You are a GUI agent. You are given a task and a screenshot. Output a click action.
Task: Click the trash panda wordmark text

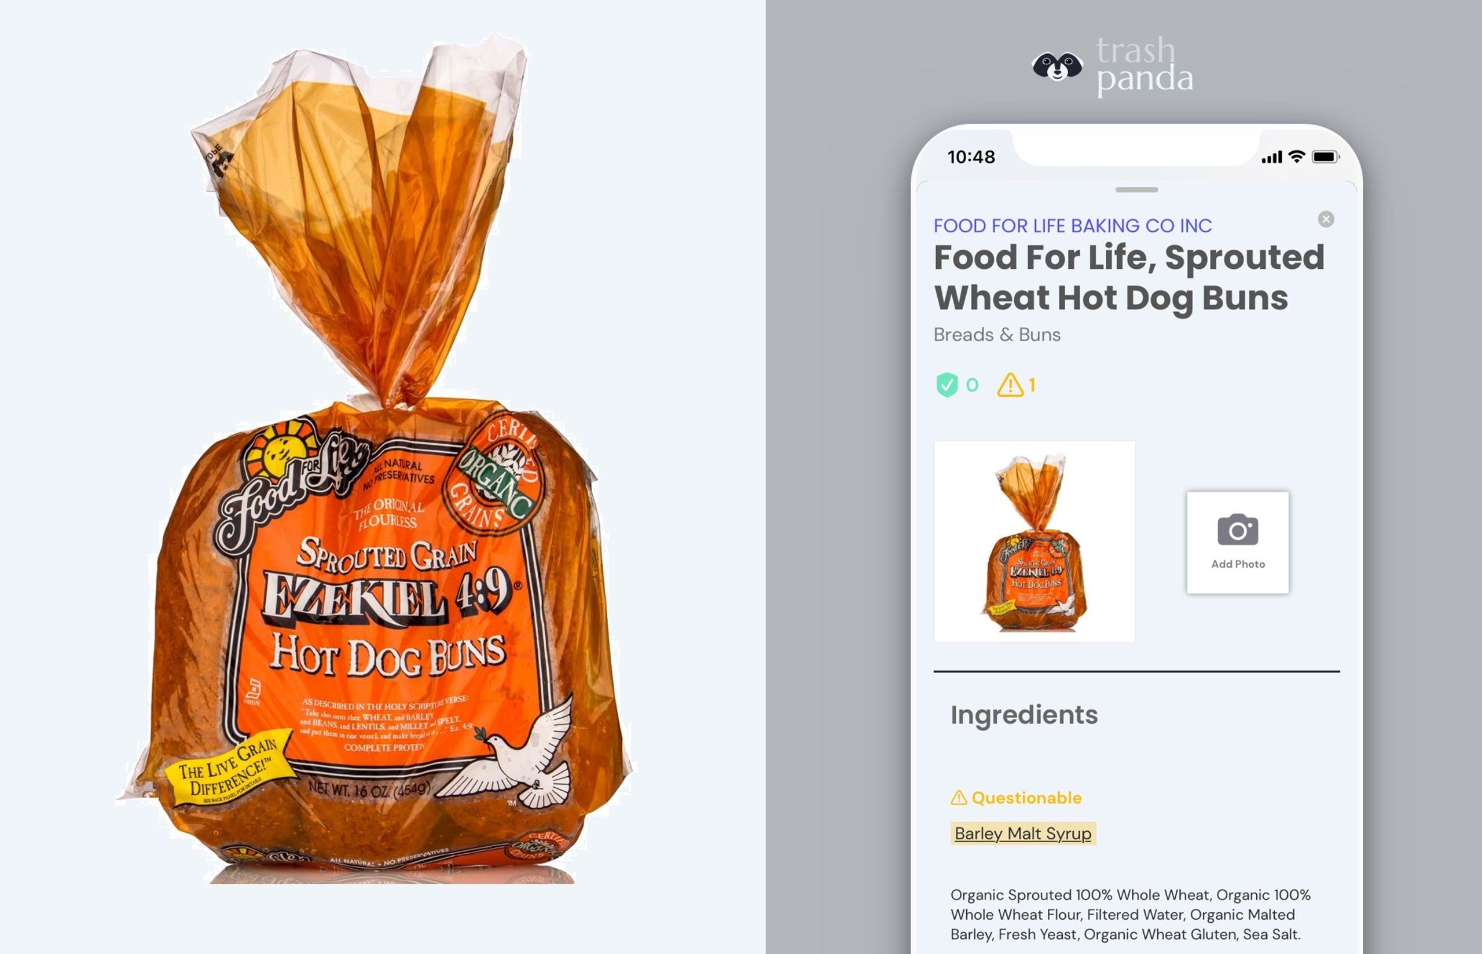[x=1144, y=65]
